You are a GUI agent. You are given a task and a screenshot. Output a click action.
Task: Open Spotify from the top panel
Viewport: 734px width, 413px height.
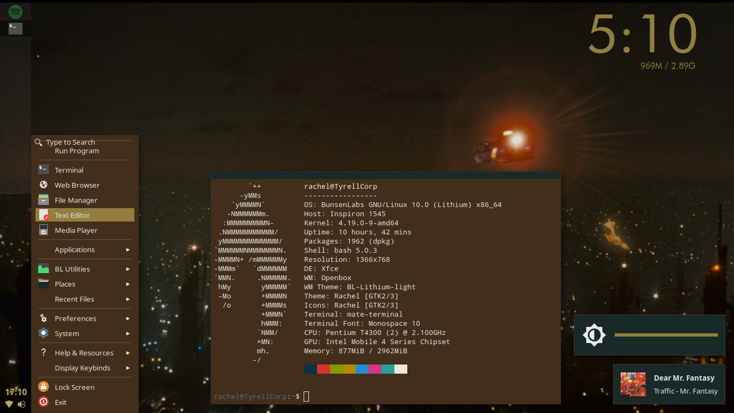[x=15, y=11]
